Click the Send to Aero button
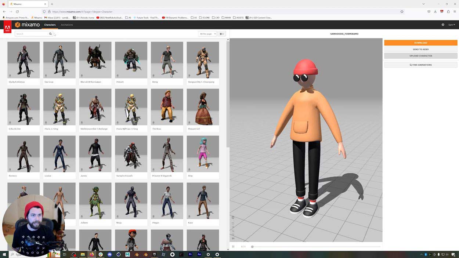Image resolution: width=459 pixels, height=258 pixels. [x=421, y=49]
